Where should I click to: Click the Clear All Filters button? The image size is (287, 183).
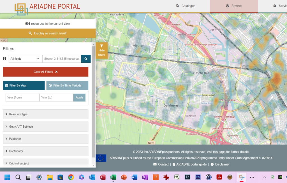pos(45,72)
